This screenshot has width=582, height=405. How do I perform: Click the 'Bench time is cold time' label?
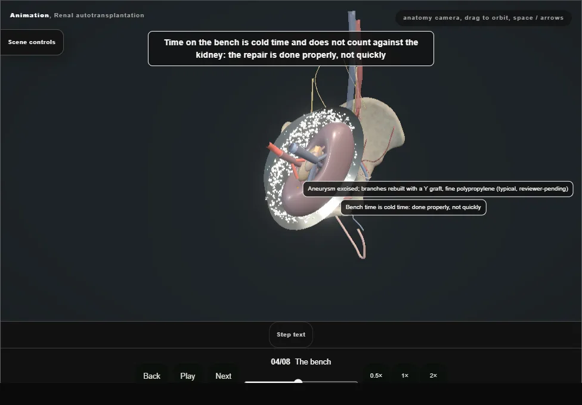[x=413, y=207]
